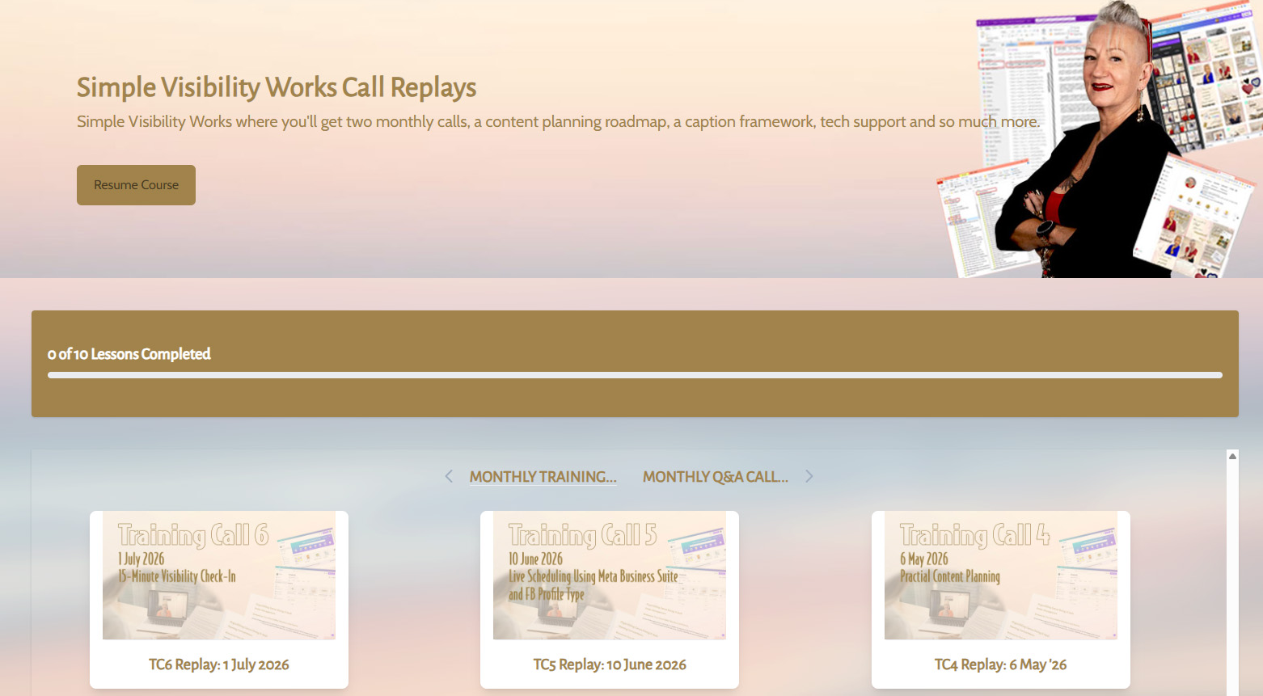Image resolution: width=1263 pixels, height=696 pixels.
Task: Open Training Call 4 thumbnail
Action: click(1001, 576)
